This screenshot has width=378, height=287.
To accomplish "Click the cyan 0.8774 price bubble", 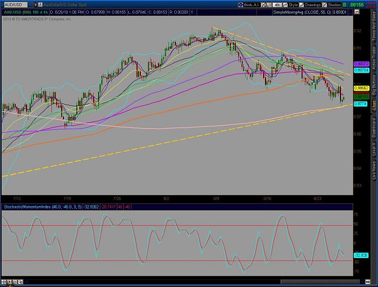I will pos(360,104).
